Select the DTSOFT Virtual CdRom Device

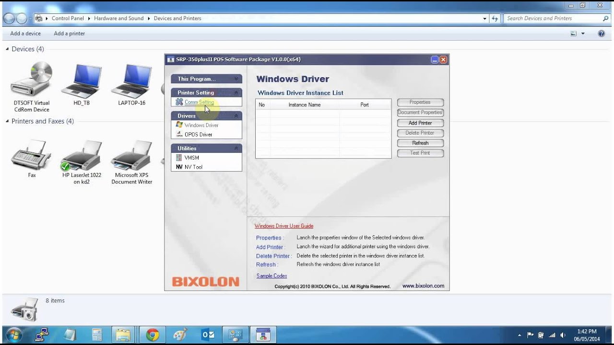point(32,86)
